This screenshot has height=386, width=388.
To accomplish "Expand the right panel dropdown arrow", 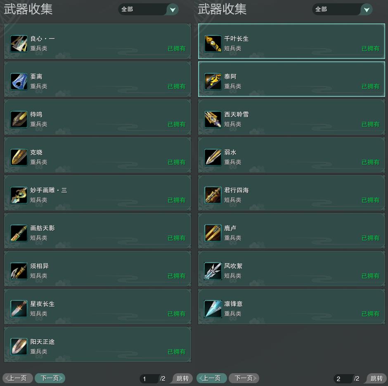I will pyautogui.click(x=367, y=9).
